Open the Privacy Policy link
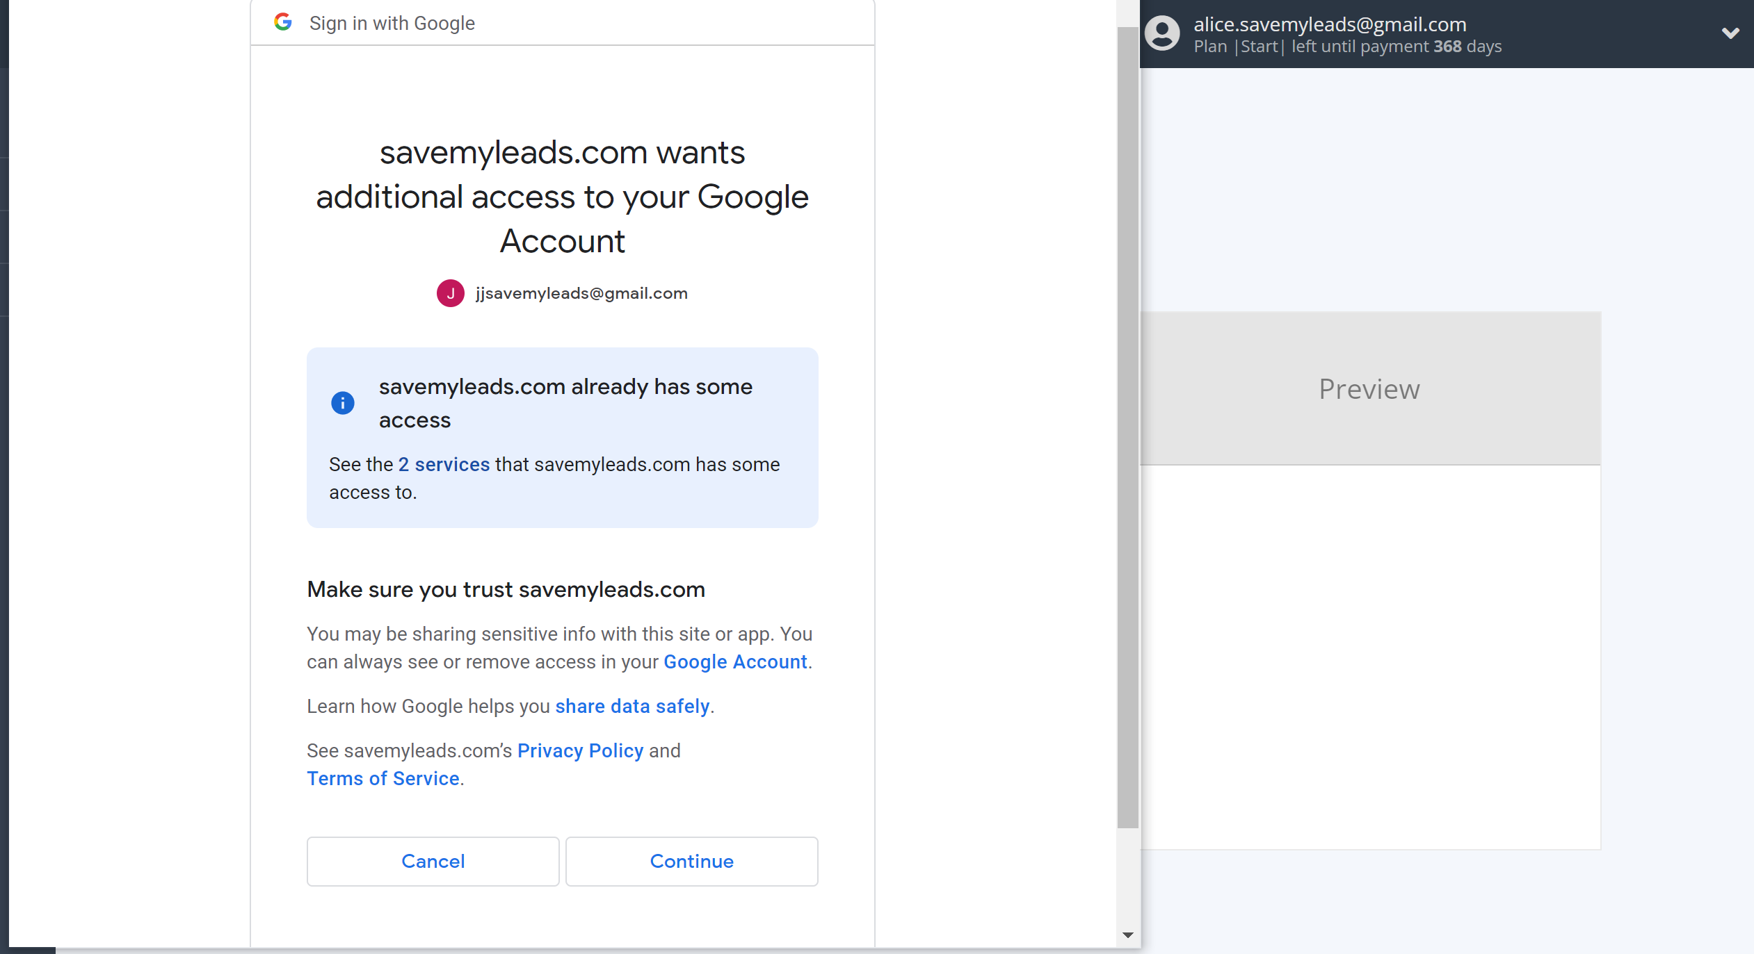 tap(580, 750)
